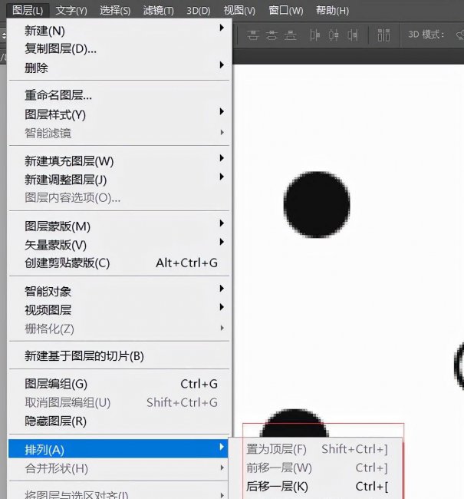The height and width of the screenshot is (499, 464).
Task: Select the highlighted 排列(A) menu item
Action: pos(118,449)
